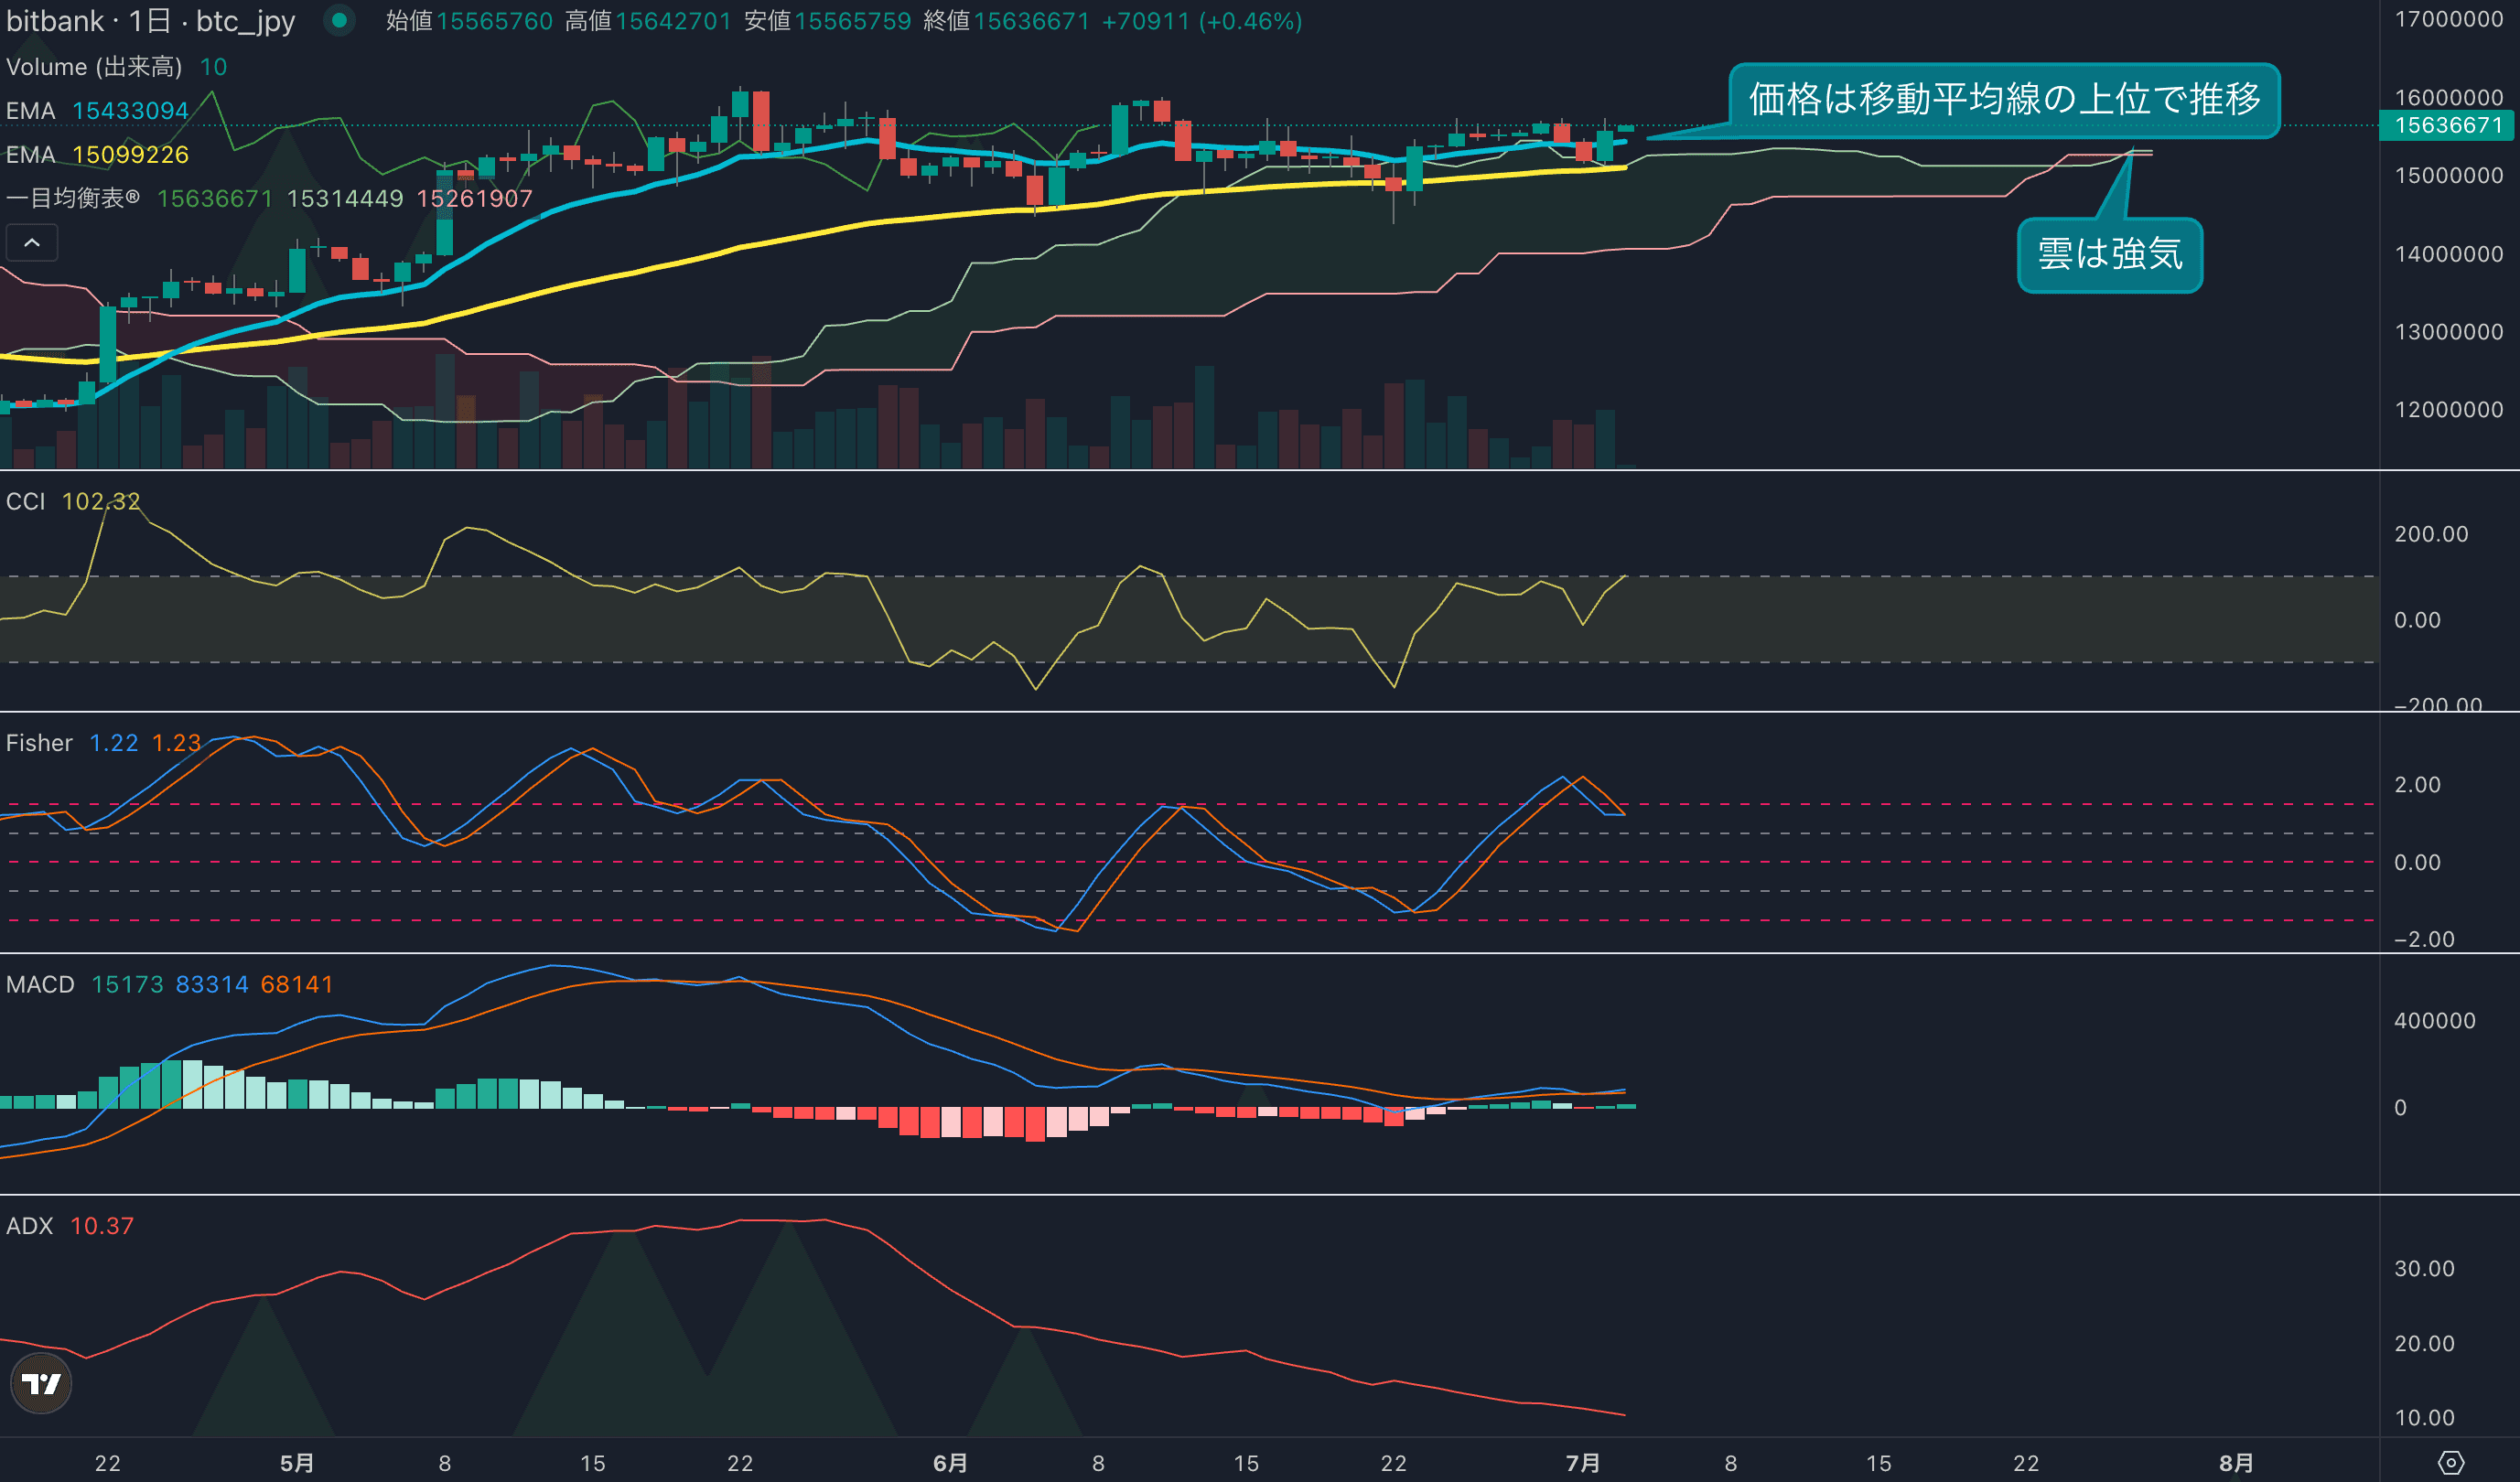
Task: Click the 一目均衡表 indicator legend
Action: (x=73, y=198)
